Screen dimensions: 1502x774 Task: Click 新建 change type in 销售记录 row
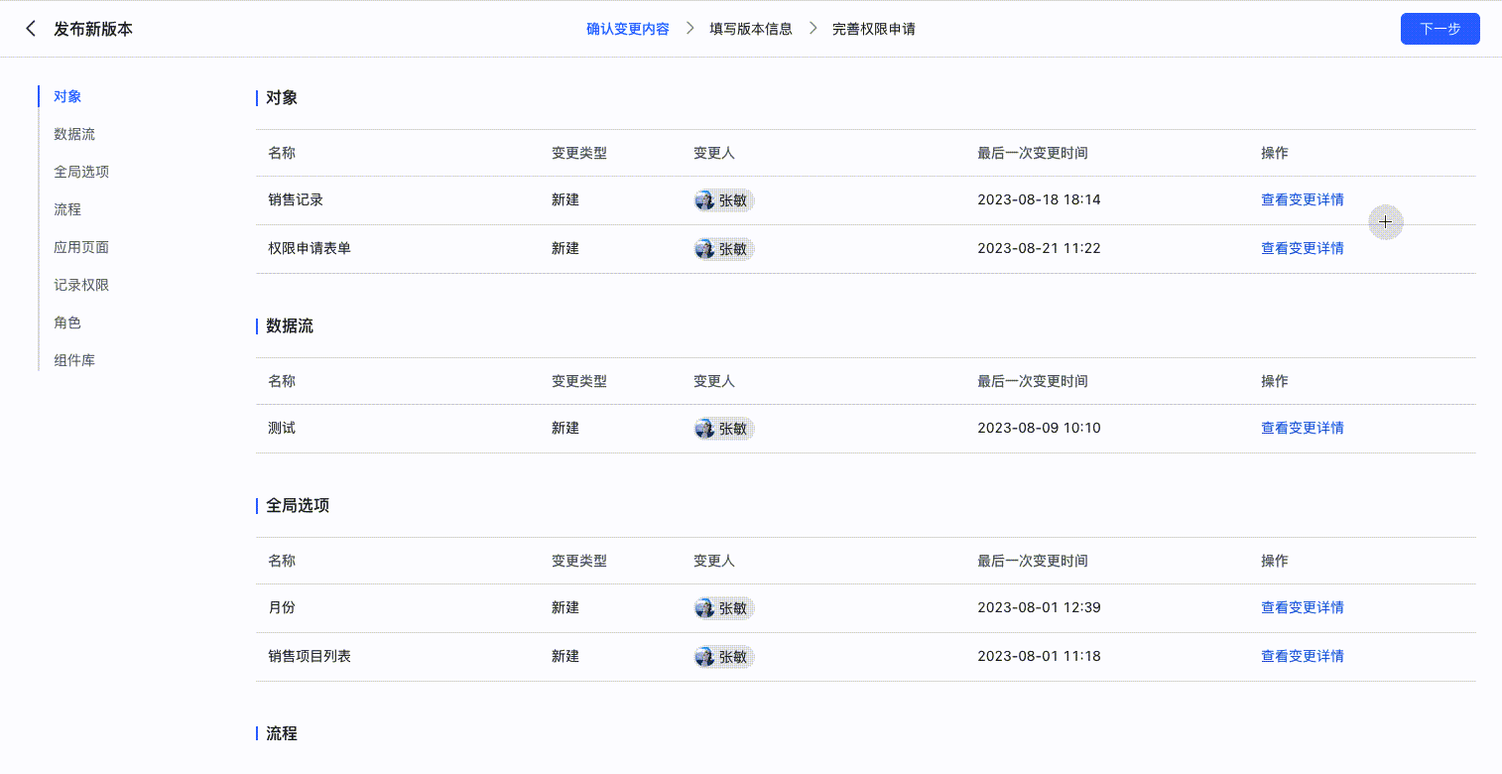click(x=565, y=199)
